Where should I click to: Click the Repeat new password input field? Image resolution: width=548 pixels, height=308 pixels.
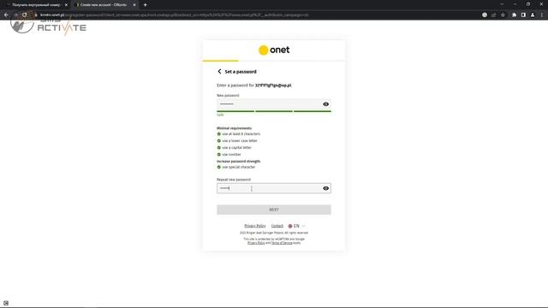click(x=274, y=188)
